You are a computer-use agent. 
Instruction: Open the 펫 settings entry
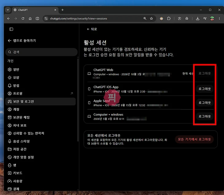click(41, 165)
